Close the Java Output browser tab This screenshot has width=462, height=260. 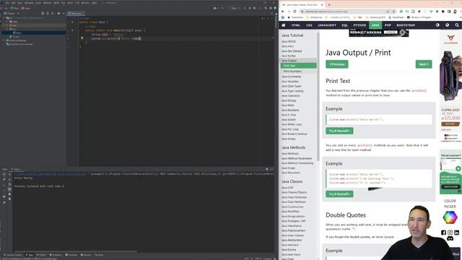(322, 5)
